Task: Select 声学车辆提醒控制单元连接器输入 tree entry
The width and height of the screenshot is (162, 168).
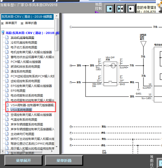Action: tap(32, 129)
